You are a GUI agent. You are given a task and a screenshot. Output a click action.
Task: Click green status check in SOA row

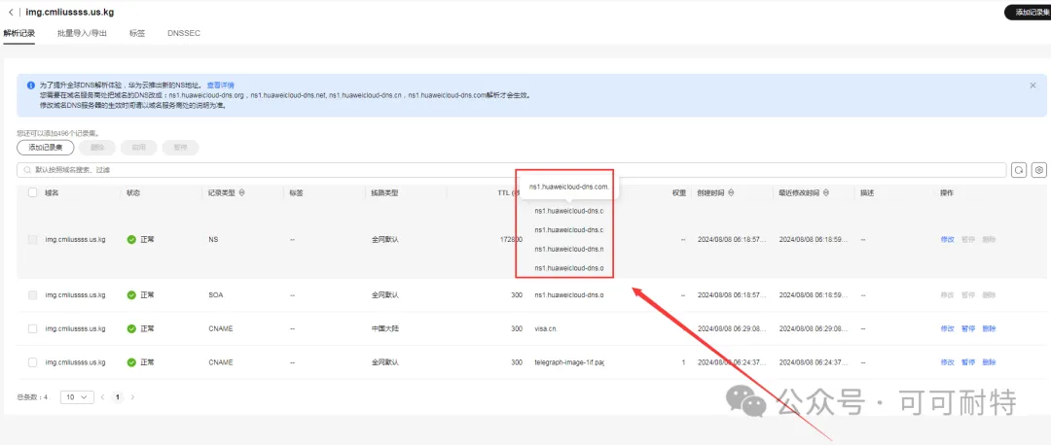(131, 295)
